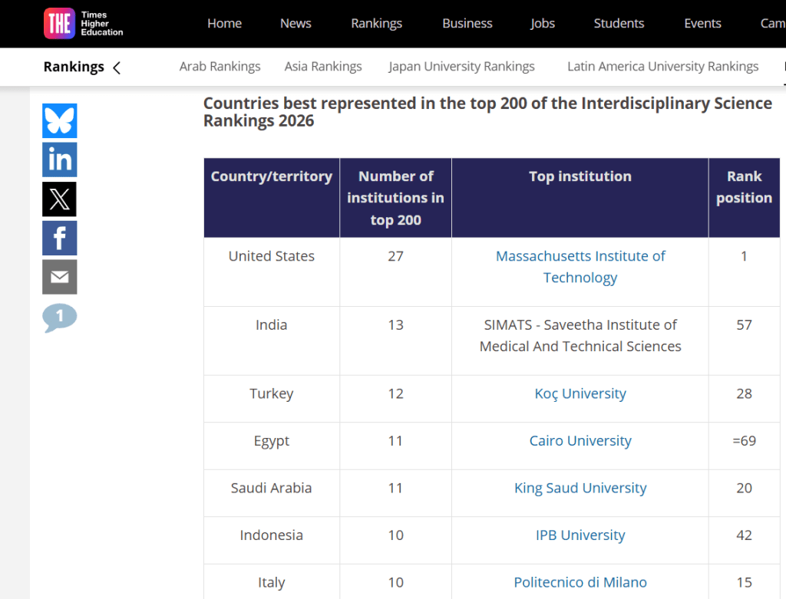
Task: Open the Rankings top menu
Action: tap(376, 23)
